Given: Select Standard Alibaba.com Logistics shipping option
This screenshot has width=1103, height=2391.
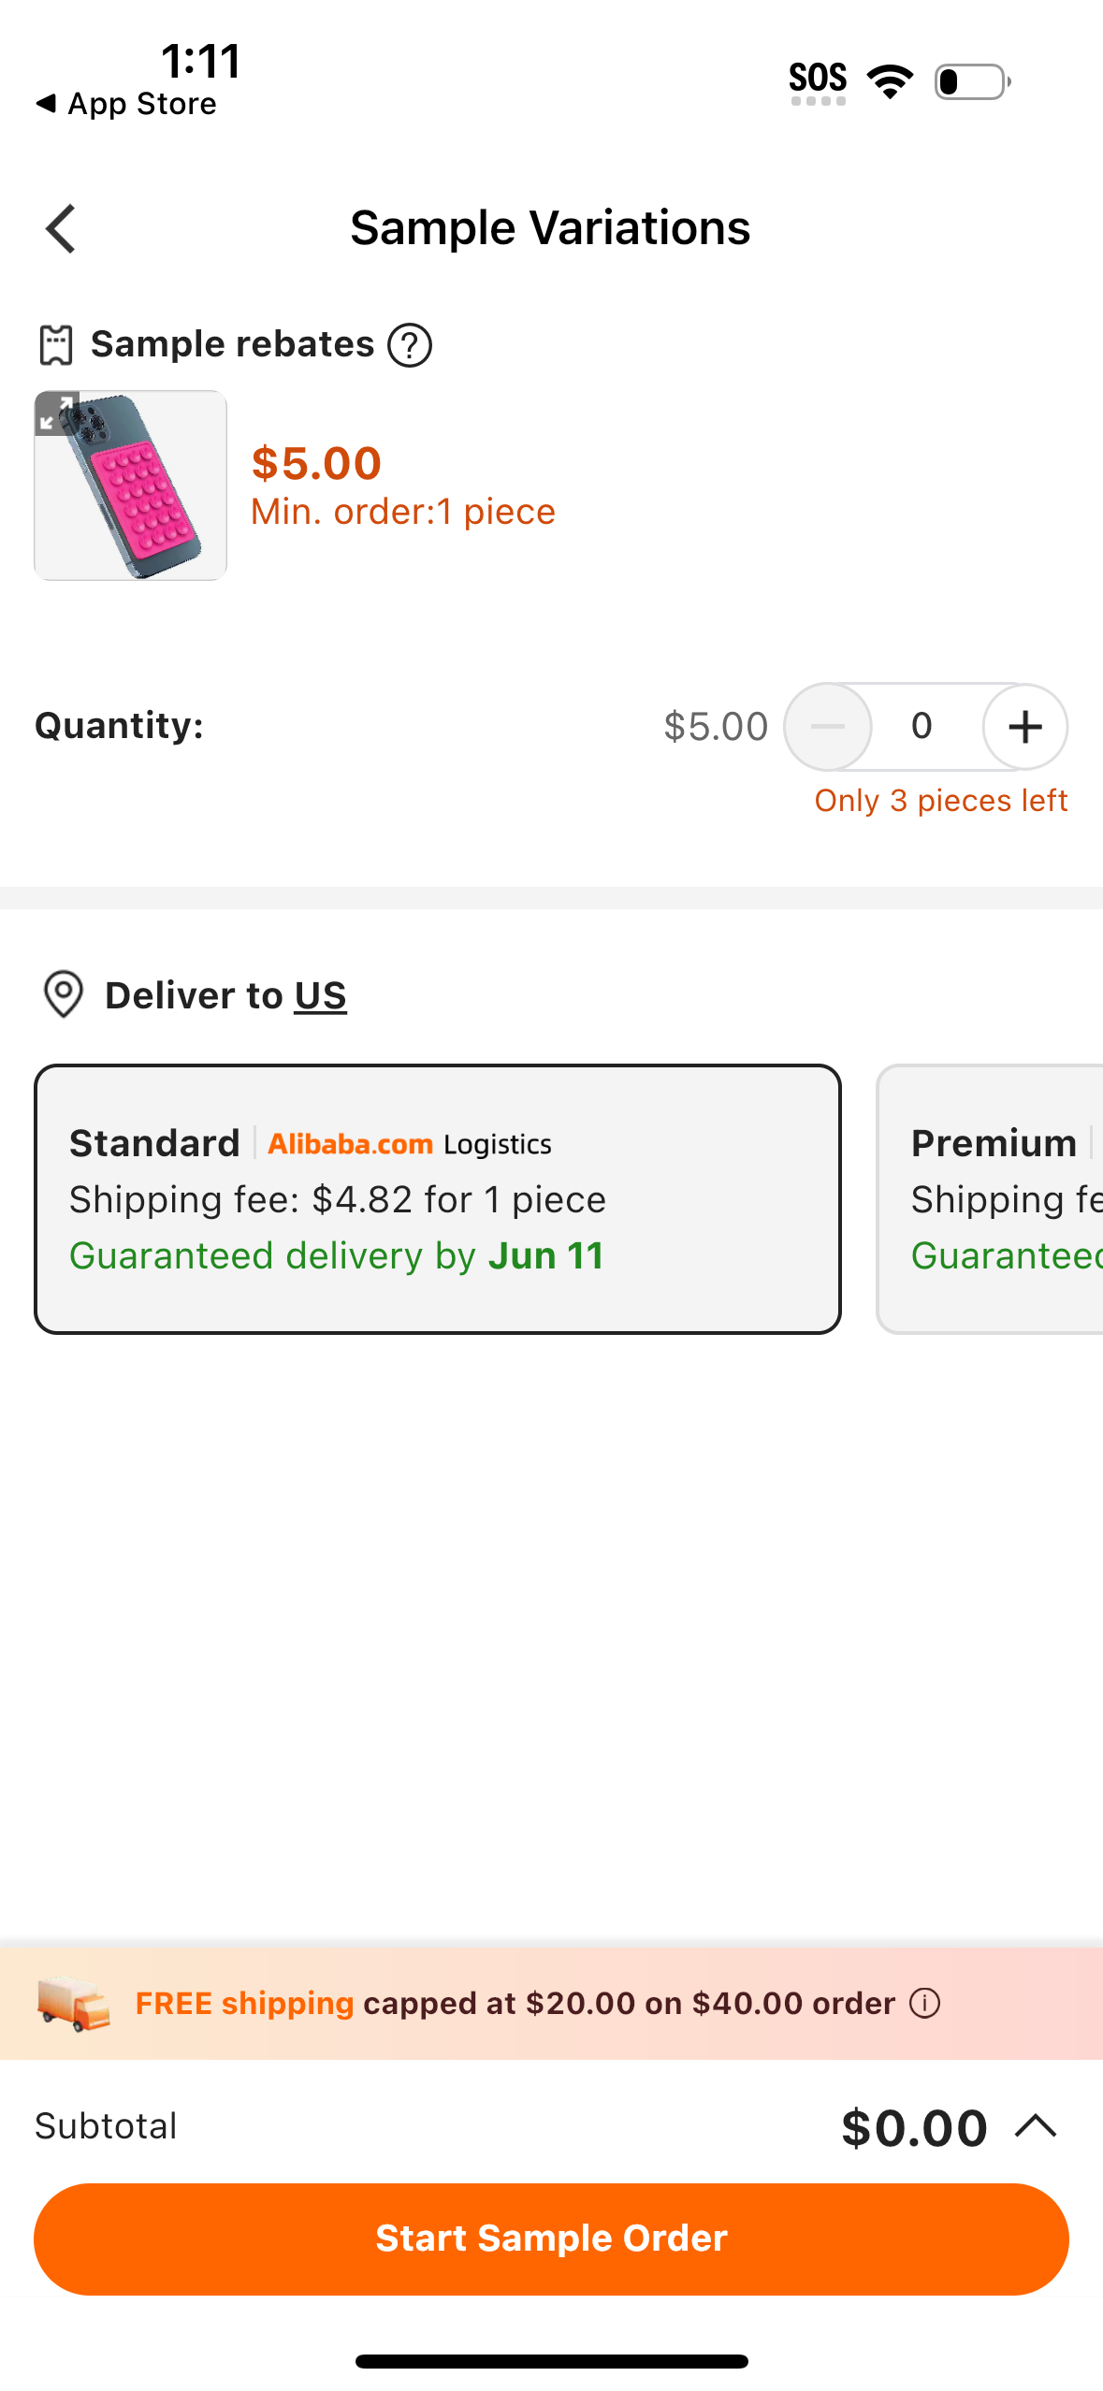Looking at the screenshot, I should [x=437, y=1198].
